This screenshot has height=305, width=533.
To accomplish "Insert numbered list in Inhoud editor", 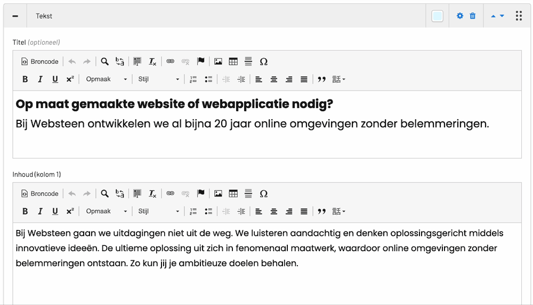I will 193,211.
